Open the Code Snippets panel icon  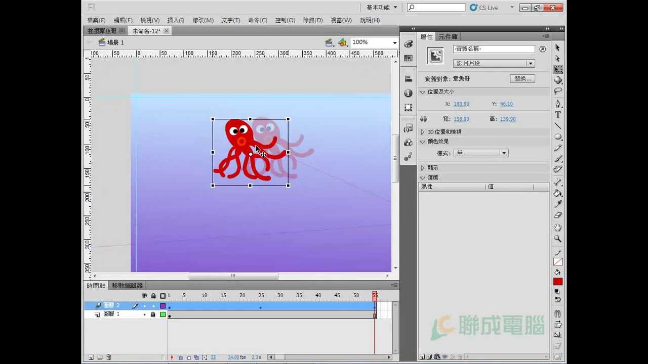[x=409, y=129]
